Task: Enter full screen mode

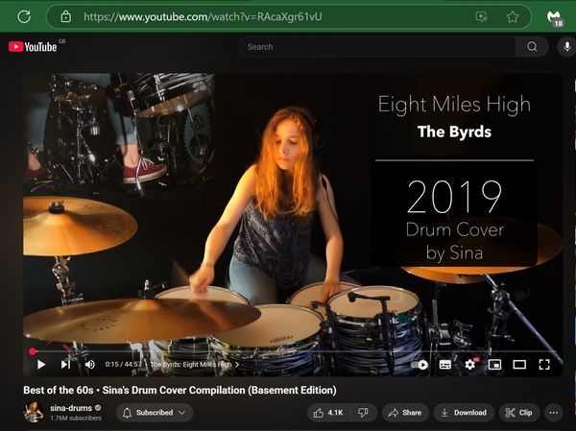Action: tap(544, 365)
